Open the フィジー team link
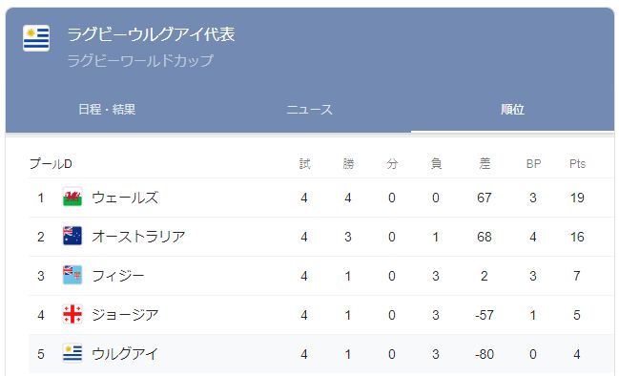This screenshot has height=376, width=619. [x=118, y=275]
